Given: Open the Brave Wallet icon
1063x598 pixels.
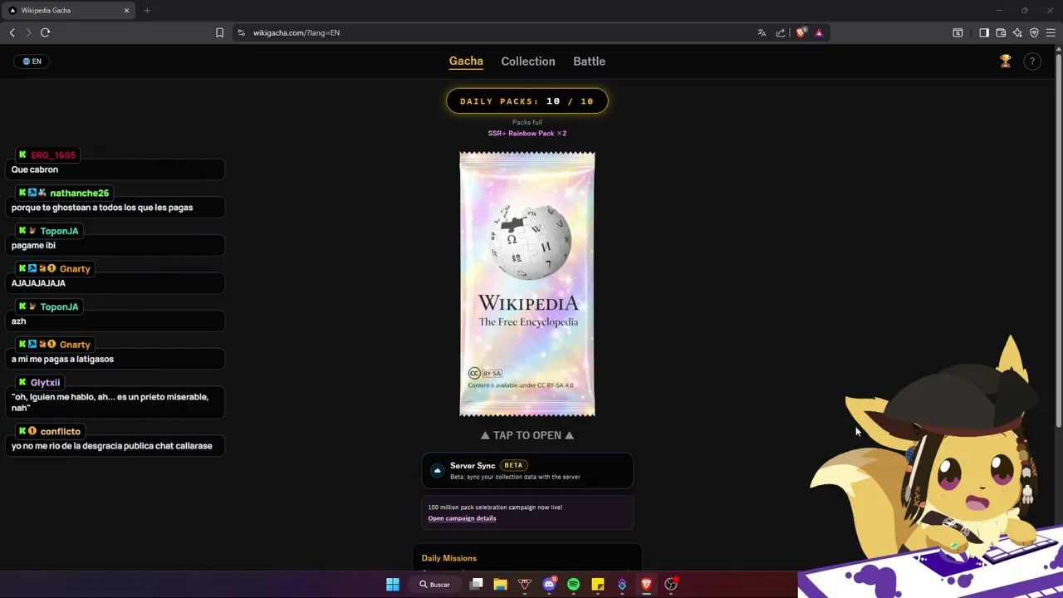Looking at the screenshot, I should pos(1001,32).
